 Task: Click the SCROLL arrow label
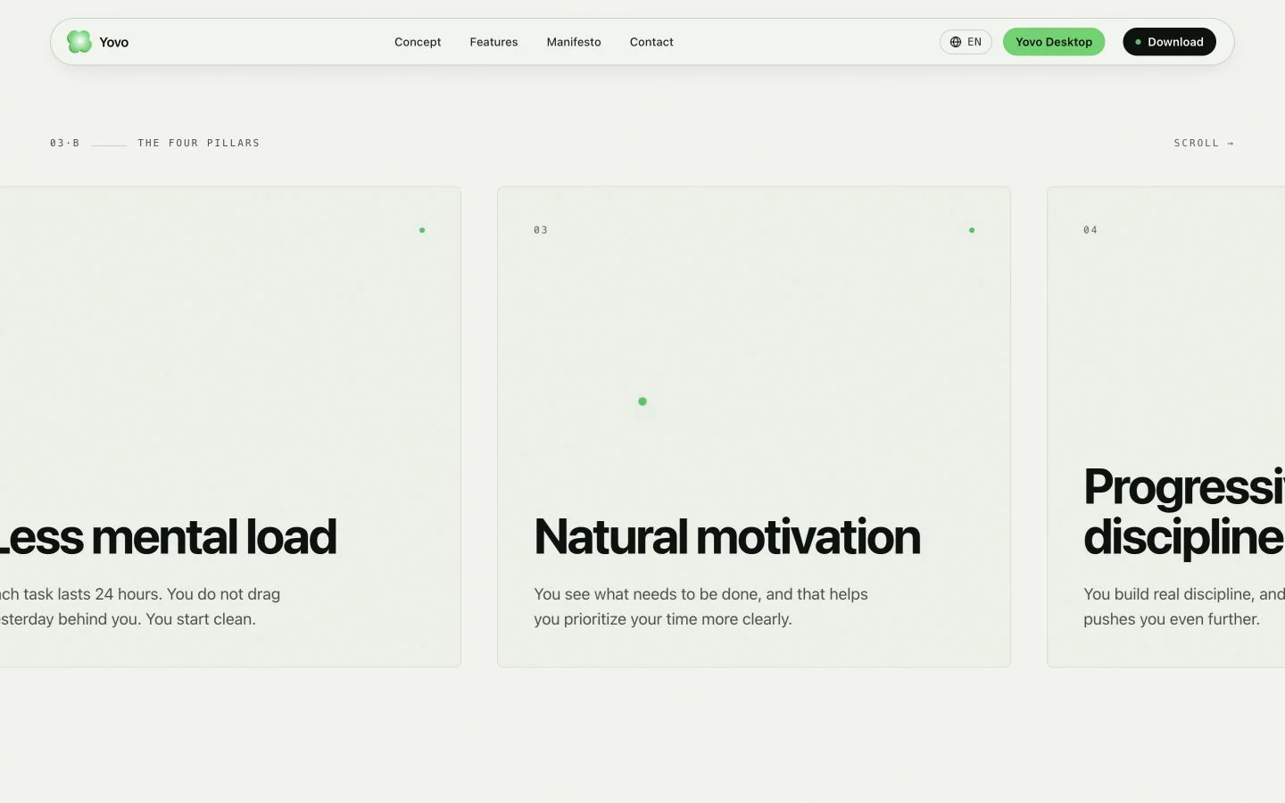coord(1204,143)
